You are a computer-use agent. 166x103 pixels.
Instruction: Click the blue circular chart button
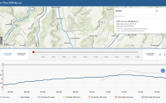pos(163,71)
